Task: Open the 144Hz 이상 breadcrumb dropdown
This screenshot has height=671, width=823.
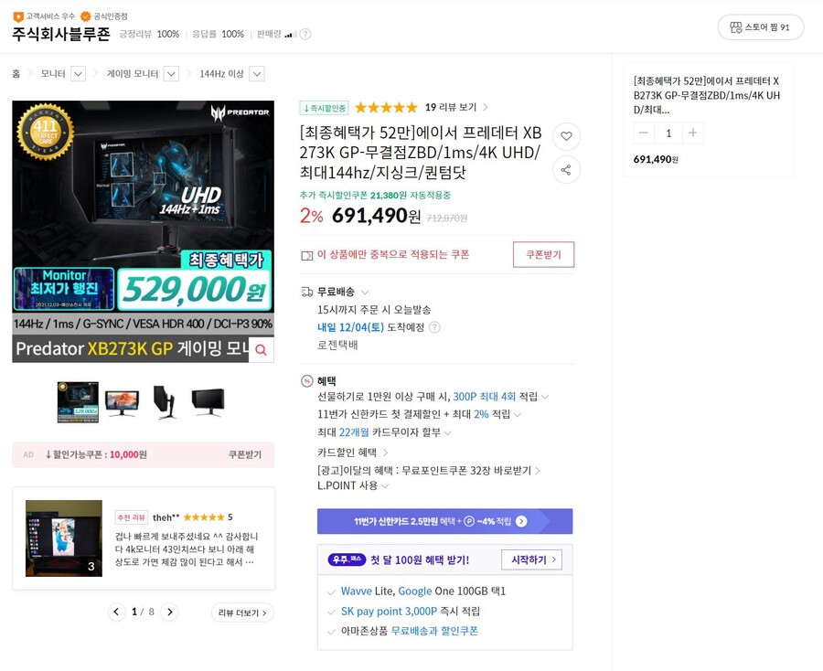Action: point(257,74)
